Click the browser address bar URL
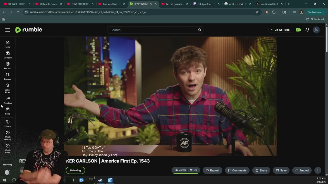 tap(88, 12)
